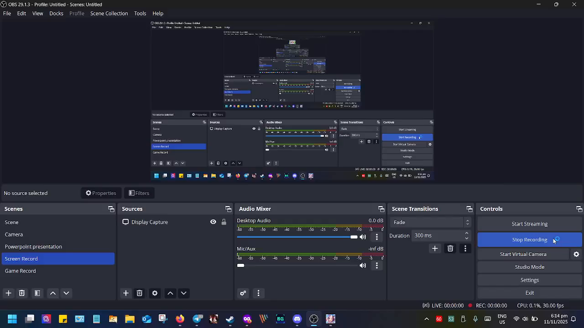The image size is (584, 328).
Task: Select the Camera scene
Action: coord(58,235)
